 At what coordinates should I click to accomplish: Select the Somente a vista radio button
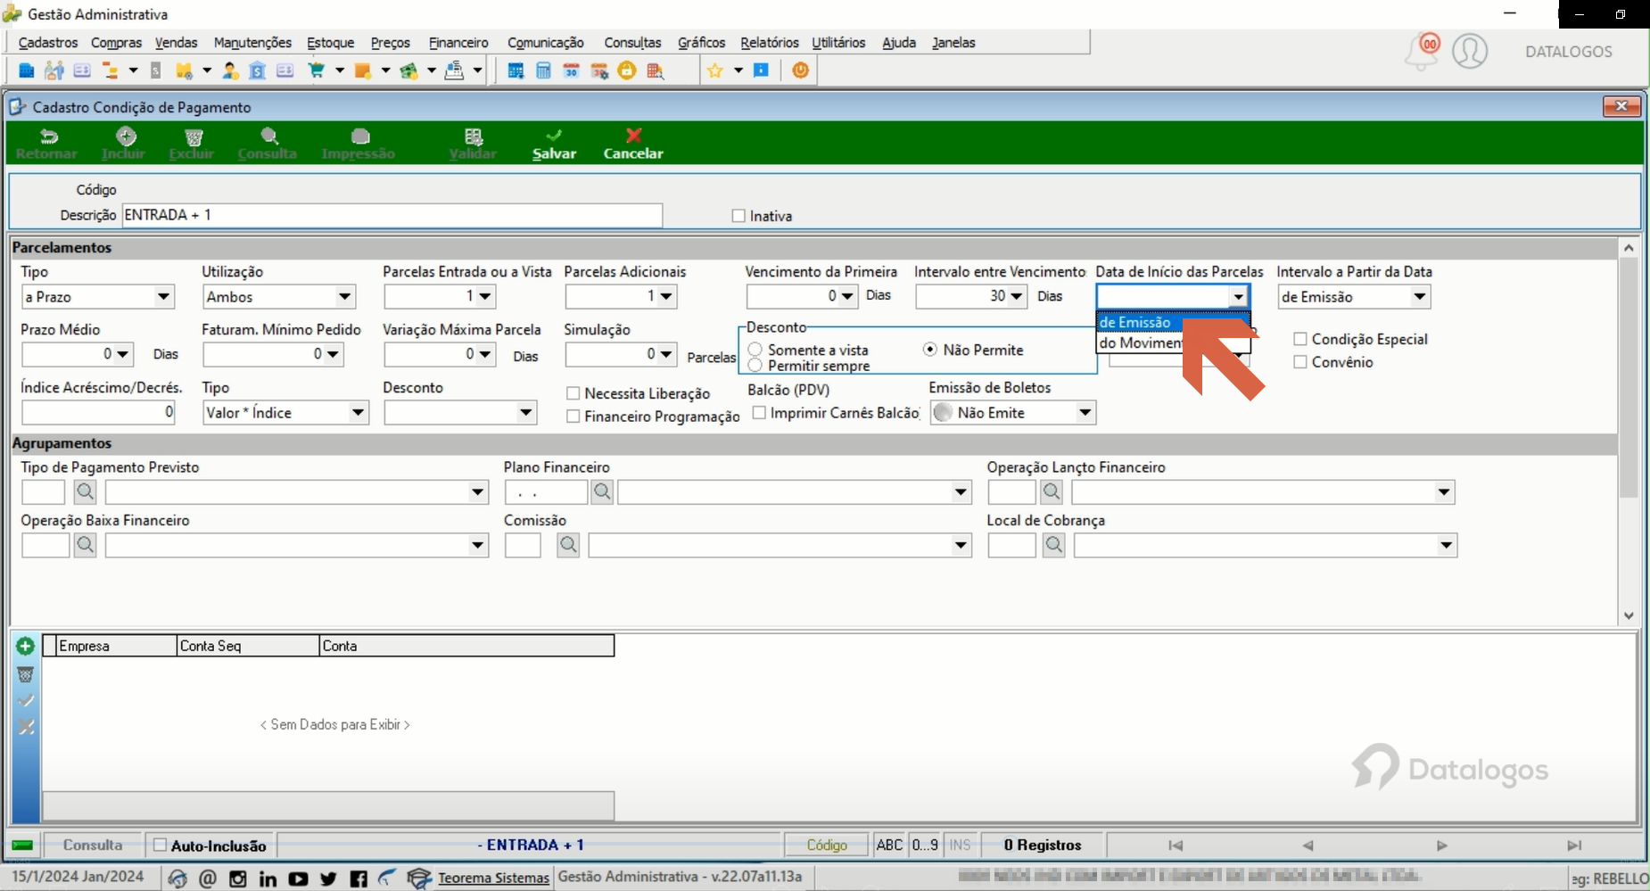point(755,350)
